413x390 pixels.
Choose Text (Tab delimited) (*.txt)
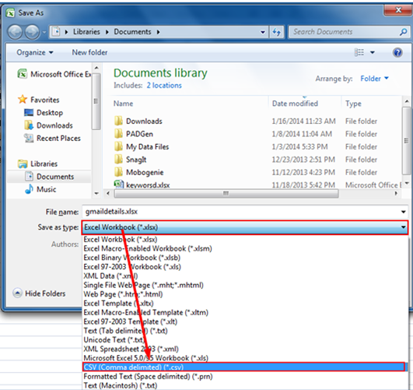[x=245, y=331]
